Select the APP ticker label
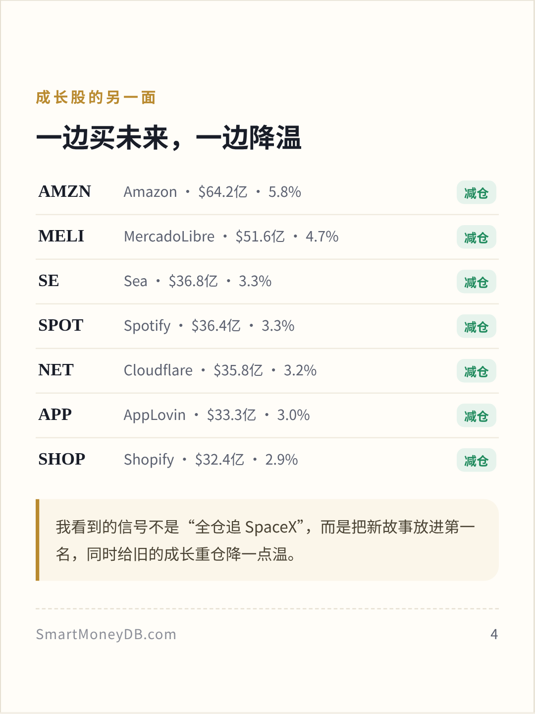The image size is (535, 714). (x=55, y=415)
